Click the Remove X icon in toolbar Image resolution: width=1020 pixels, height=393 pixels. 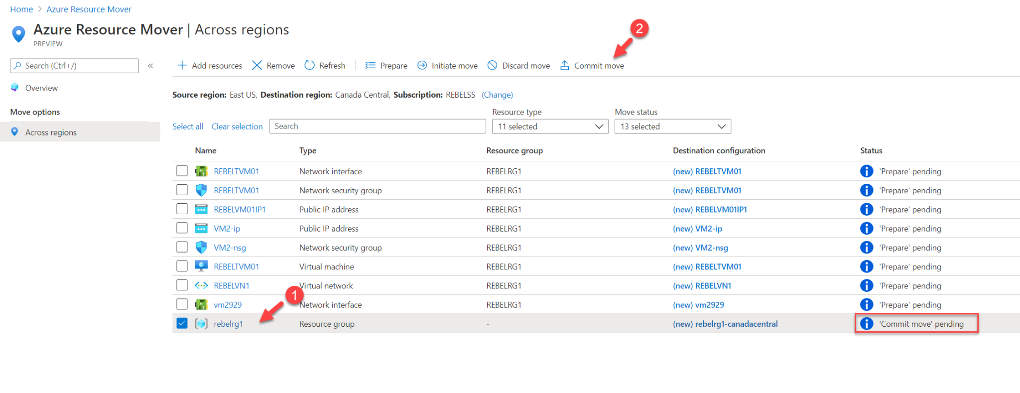point(257,65)
